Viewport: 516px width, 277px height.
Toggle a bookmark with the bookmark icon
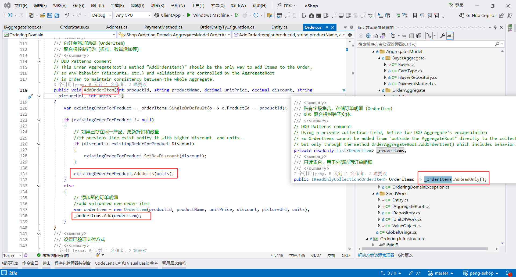(x=415, y=15)
